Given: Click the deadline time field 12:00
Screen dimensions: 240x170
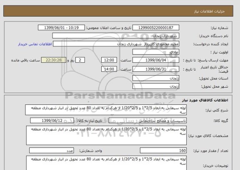Looking at the screenshot, I should tap(109, 60).
